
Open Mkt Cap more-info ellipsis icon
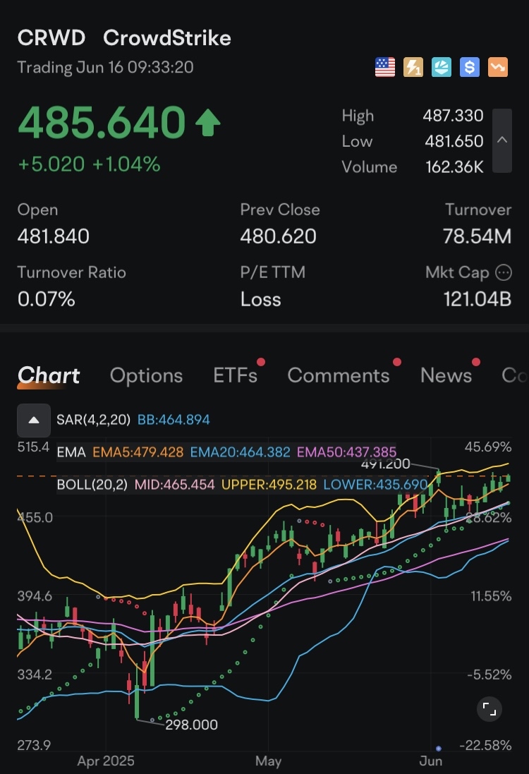pos(504,272)
